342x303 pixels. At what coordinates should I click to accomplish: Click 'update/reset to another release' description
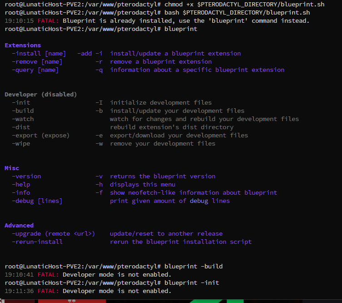coord(166,234)
